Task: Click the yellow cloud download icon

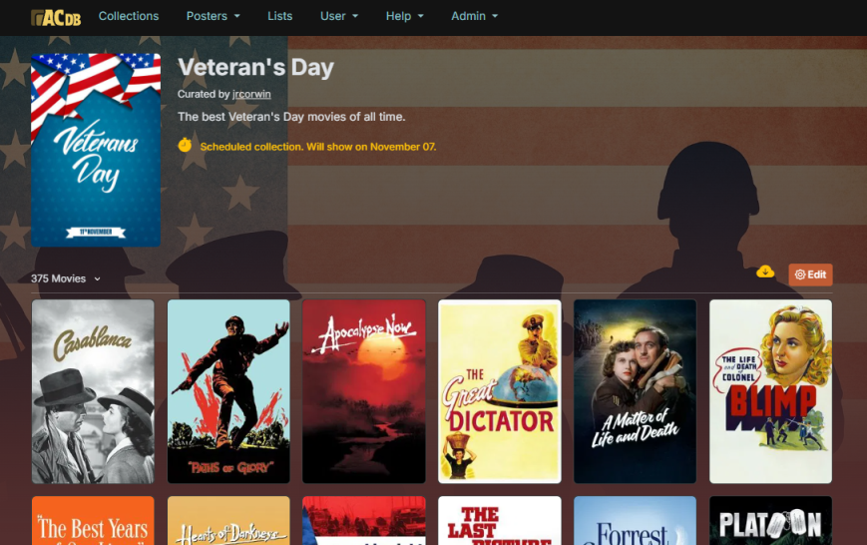Action: [x=765, y=272]
